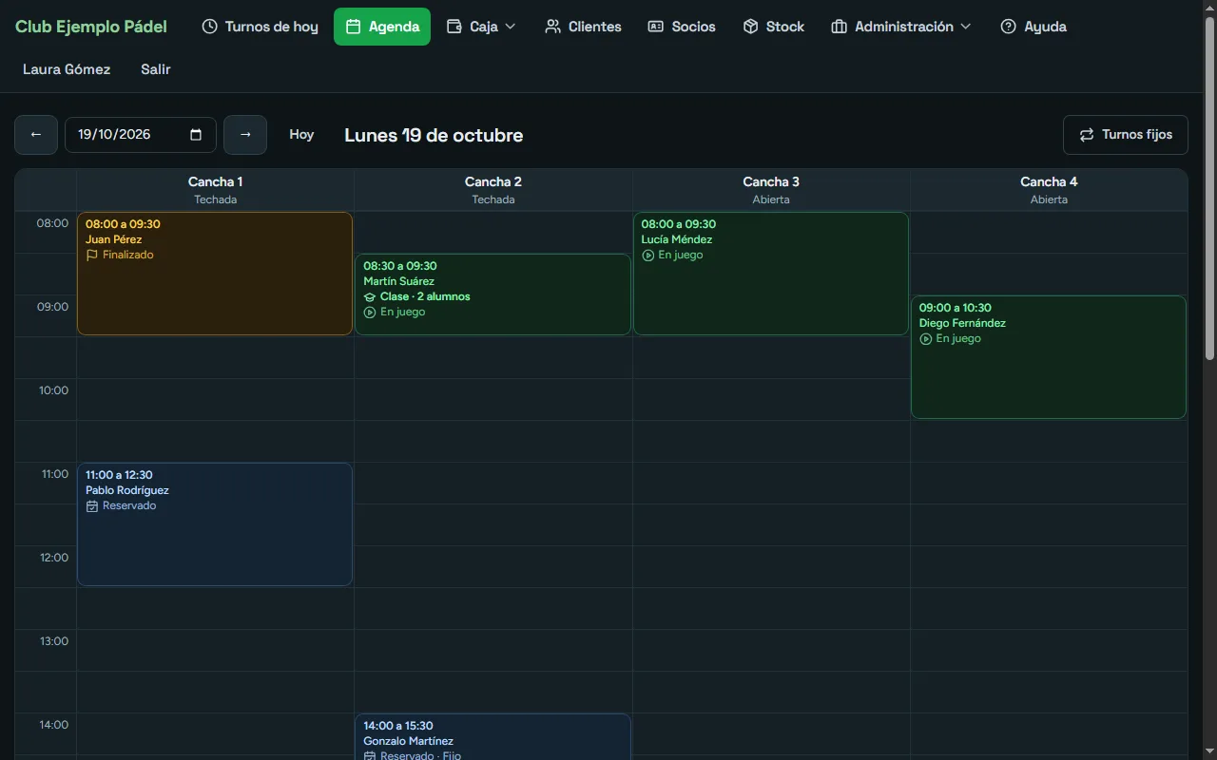Click the repeat icon on Turnos fijos

point(1087,135)
